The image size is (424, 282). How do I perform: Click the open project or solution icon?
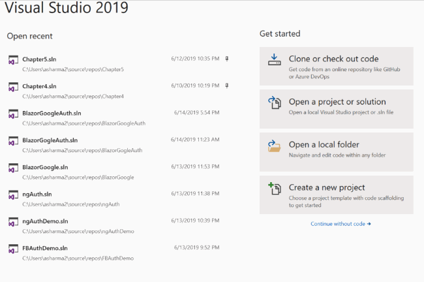274,103
